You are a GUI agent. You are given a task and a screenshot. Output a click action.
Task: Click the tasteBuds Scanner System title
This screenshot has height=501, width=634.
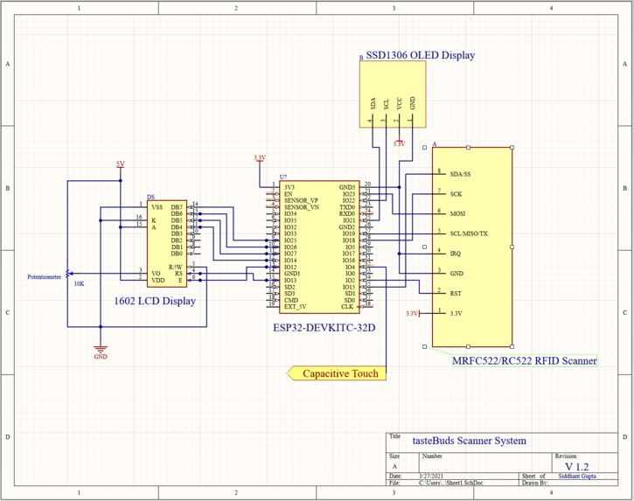470,441
